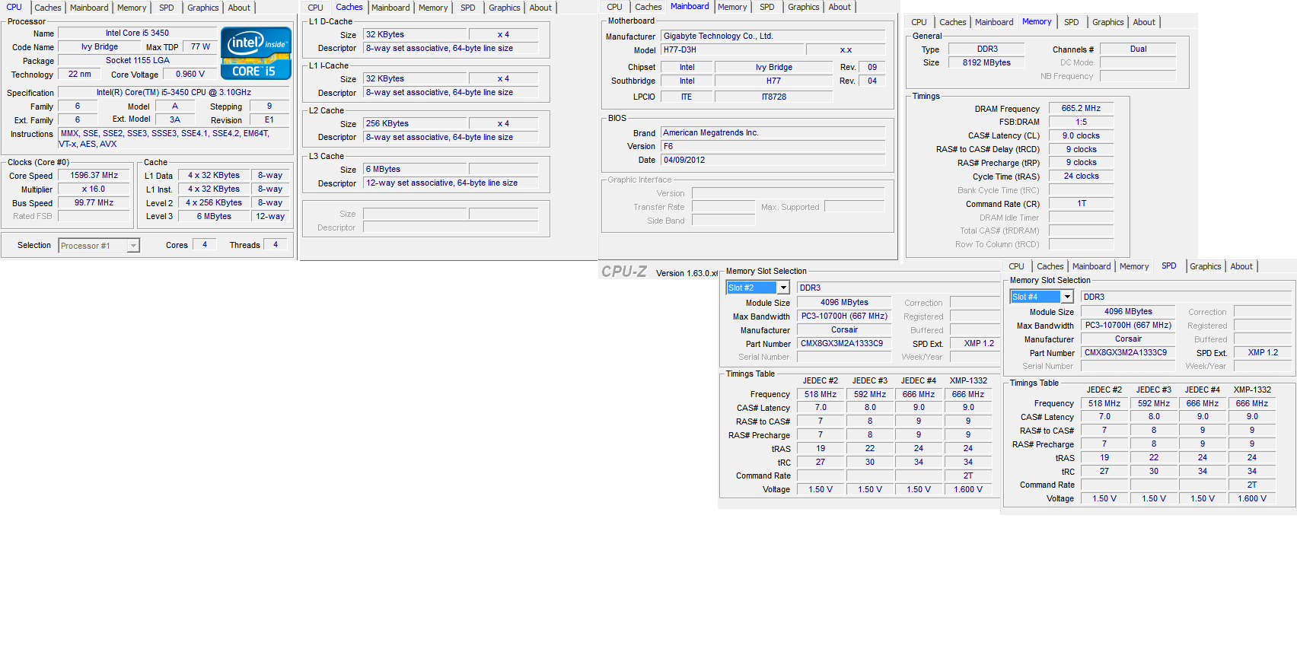The image size is (1297, 652).
Task: Click the Channels # value Dual
Action: click(x=1138, y=49)
